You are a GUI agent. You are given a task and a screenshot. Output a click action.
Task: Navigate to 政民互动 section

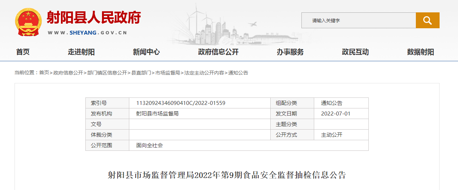coord(355,52)
